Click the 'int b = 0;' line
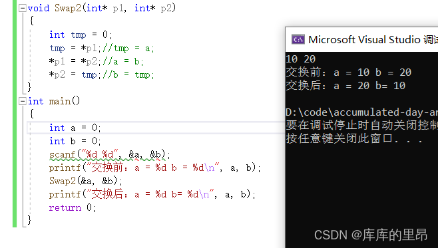The width and height of the screenshot is (438, 248). pos(75,141)
